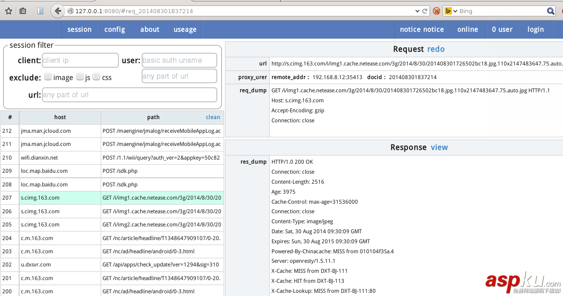
Task: Click the view link next to Response
Action: (439, 147)
